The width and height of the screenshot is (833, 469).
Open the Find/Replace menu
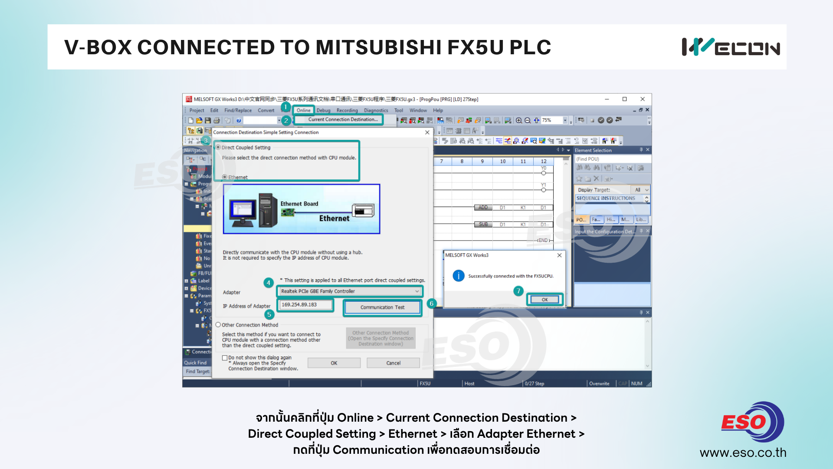238,110
